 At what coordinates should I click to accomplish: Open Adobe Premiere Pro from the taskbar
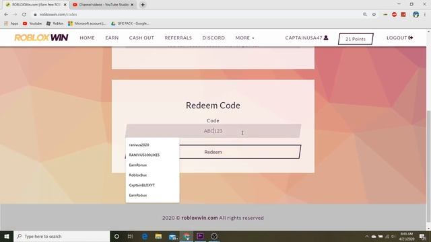[200, 236]
